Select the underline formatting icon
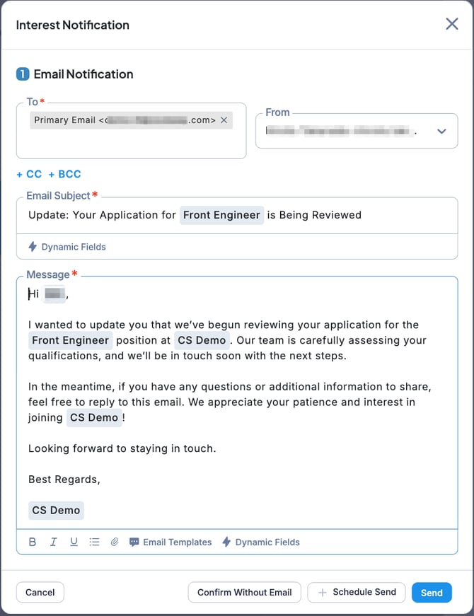Viewport: 474px width, 616px height. 74,542
